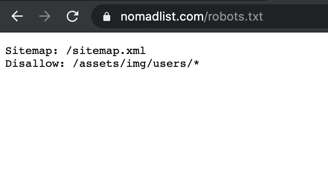
Task: Click the asterisk ending the Disallow line
Action: point(196,64)
